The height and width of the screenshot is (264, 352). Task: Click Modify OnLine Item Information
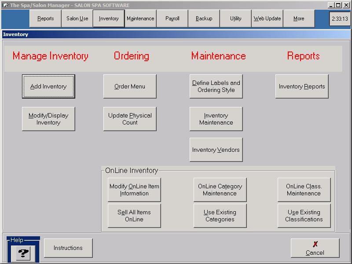point(134,190)
